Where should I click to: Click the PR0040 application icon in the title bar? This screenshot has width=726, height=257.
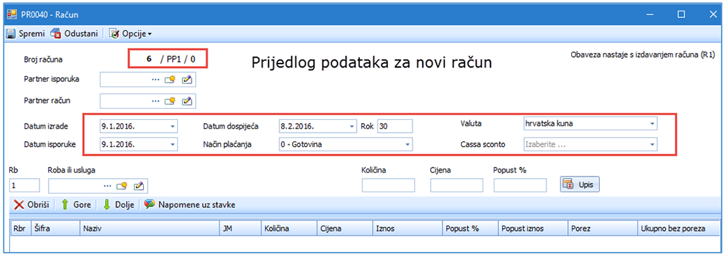click(x=12, y=14)
